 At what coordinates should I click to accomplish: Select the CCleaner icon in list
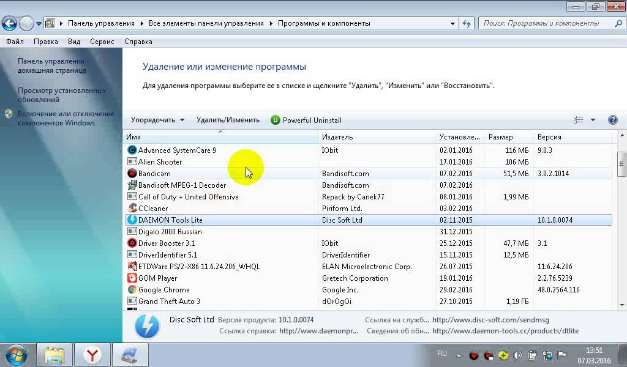click(x=132, y=209)
